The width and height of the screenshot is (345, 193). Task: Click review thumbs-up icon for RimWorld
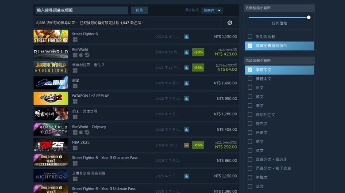pos(186,52)
